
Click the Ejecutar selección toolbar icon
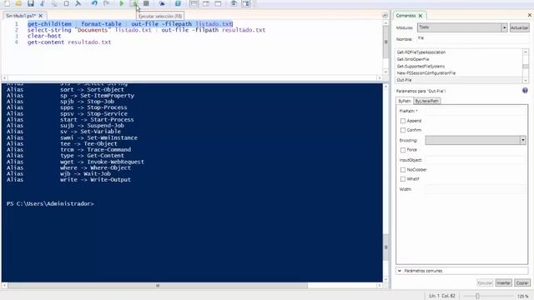click(135, 3)
